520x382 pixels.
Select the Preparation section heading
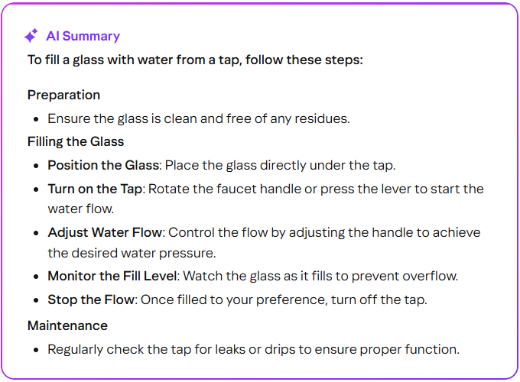click(x=63, y=95)
